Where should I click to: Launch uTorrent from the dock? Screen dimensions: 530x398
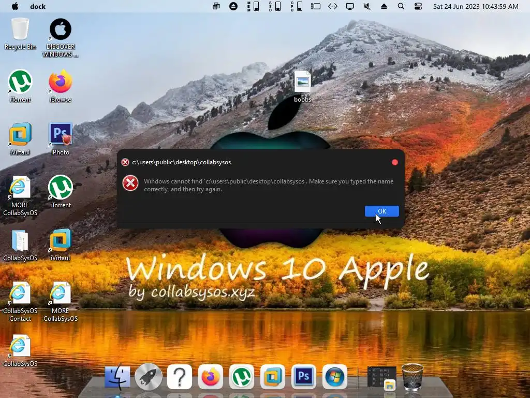[x=241, y=377]
